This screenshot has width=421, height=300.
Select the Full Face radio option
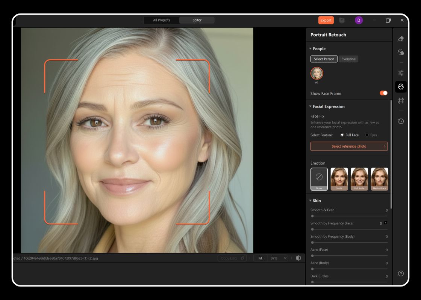[x=342, y=135]
